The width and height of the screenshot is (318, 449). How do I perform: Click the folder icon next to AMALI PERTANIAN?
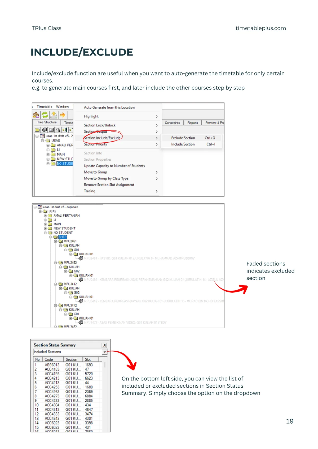pos(50,215)
